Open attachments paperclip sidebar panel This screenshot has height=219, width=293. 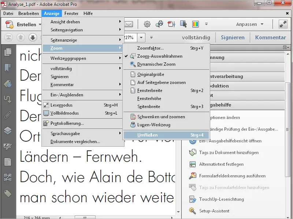8,115
